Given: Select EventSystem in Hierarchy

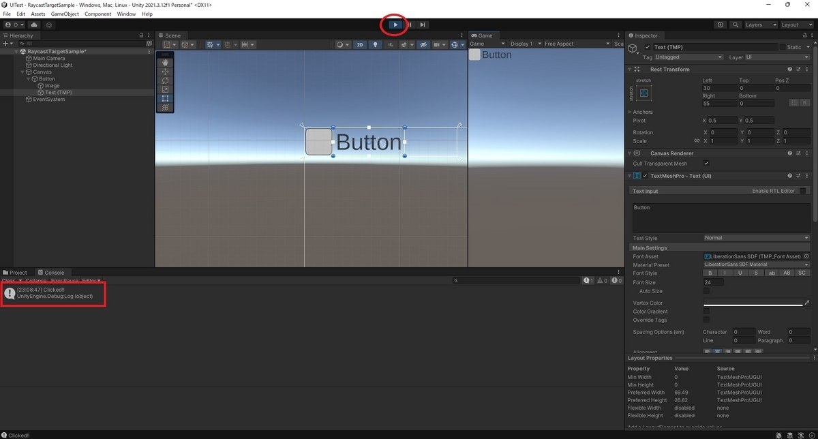Looking at the screenshot, I should [48, 100].
